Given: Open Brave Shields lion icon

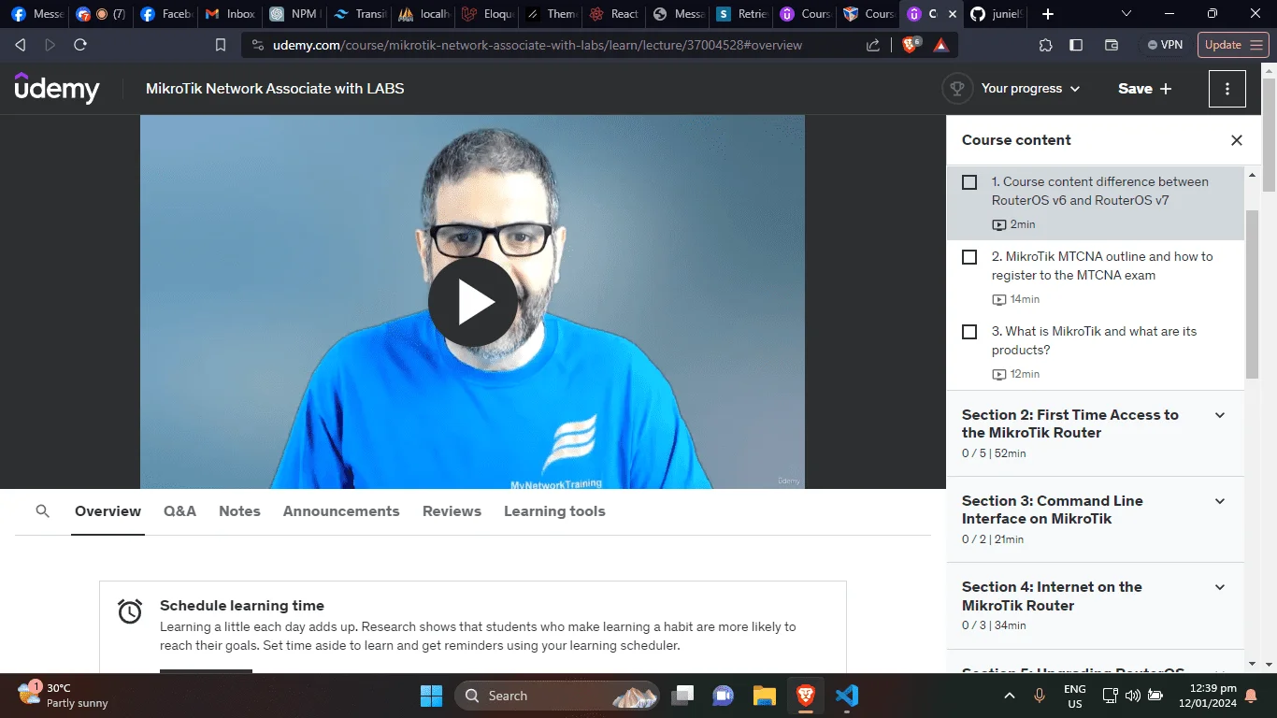Looking at the screenshot, I should click(910, 45).
